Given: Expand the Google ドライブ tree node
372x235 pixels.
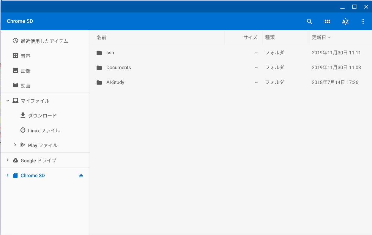Looking at the screenshot, I should (x=8, y=160).
